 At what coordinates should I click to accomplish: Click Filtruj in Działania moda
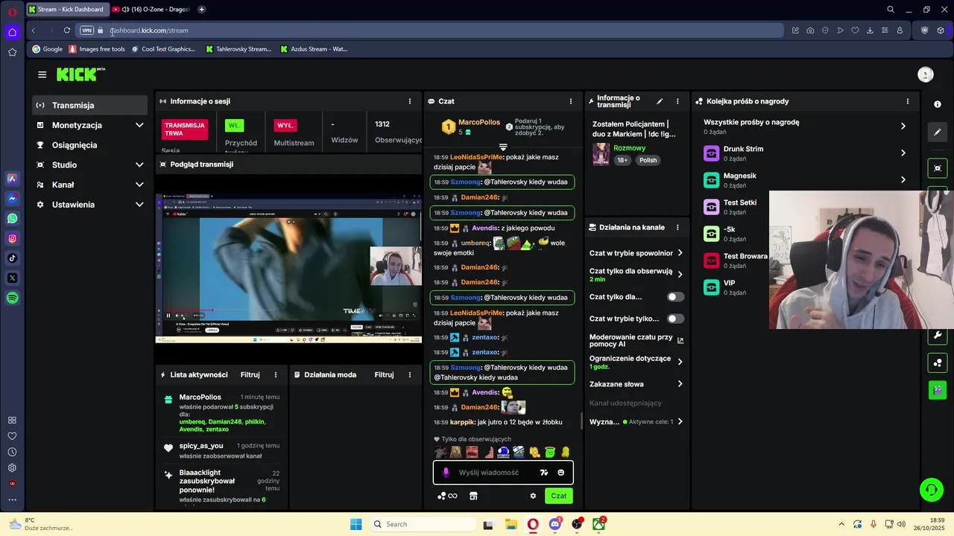pyautogui.click(x=384, y=375)
